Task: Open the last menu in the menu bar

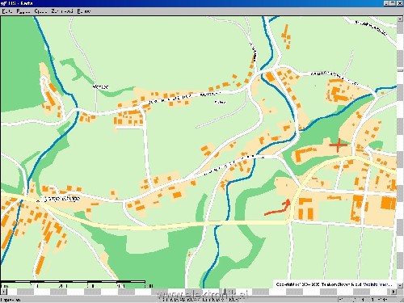Action: (x=84, y=11)
